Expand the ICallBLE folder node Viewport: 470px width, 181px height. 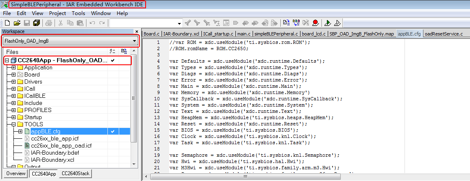tap(14, 96)
